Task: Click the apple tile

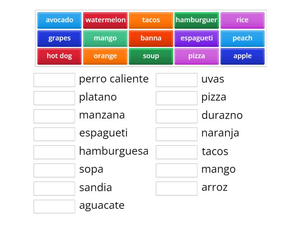Action: pyautogui.click(x=243, y=56)
